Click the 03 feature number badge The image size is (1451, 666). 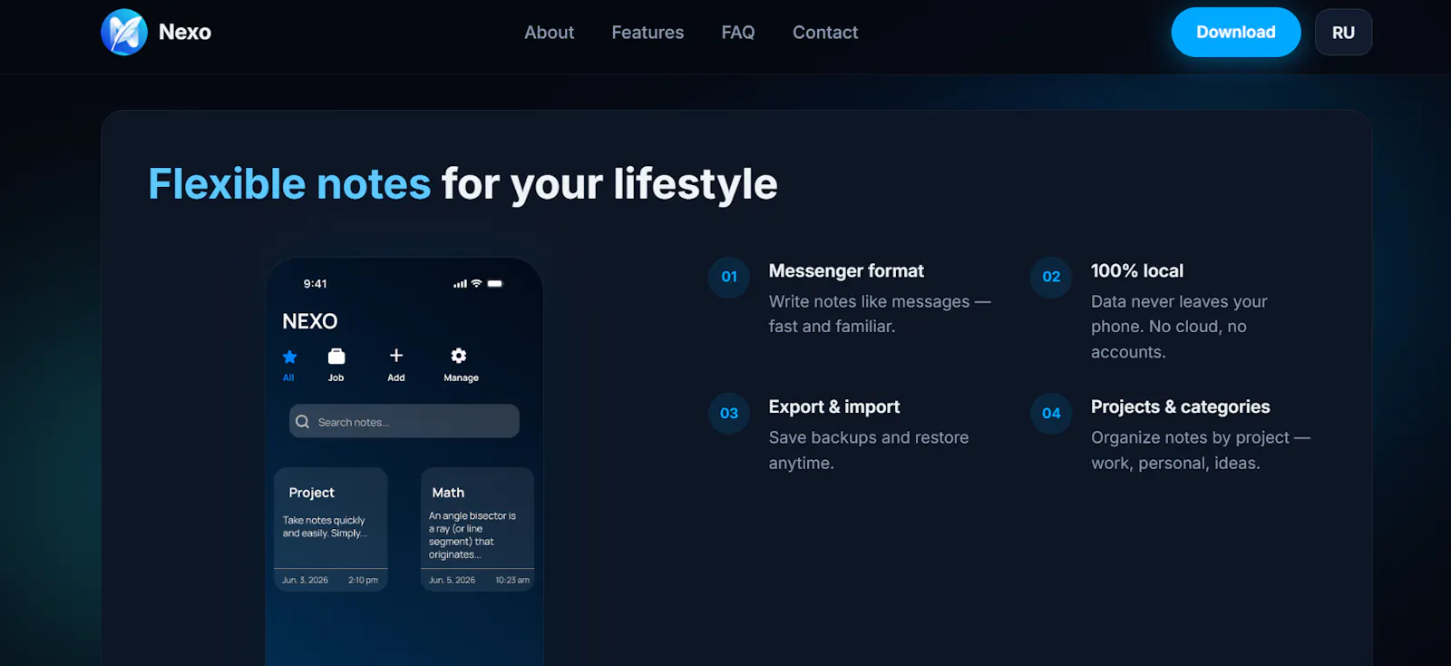point(729,413)
